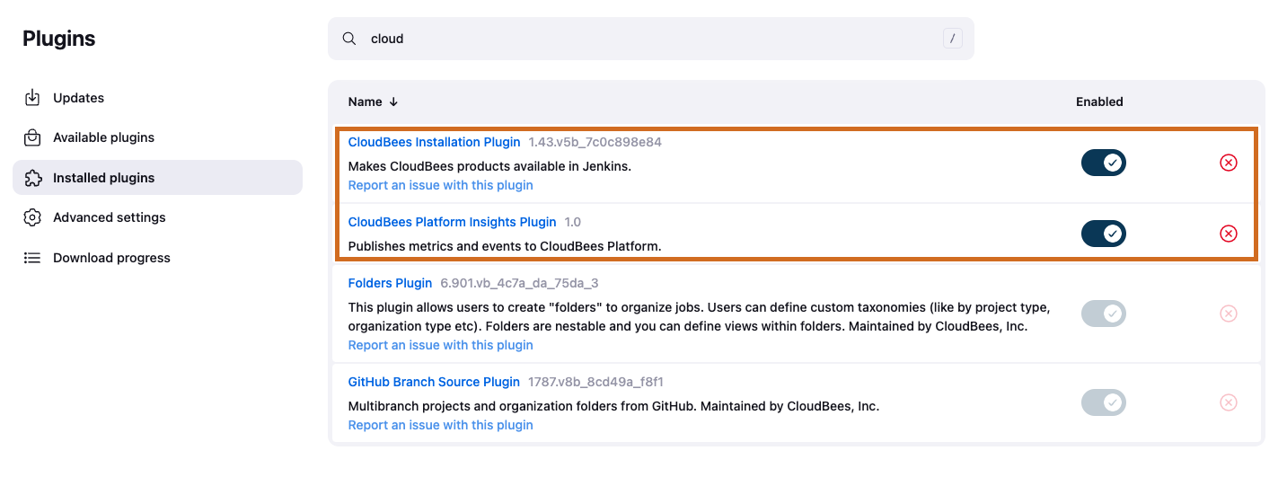Uninstall the CloudBees Platform Insights Plugin
1287x486 pixels.
click(x=1228, y=234)
